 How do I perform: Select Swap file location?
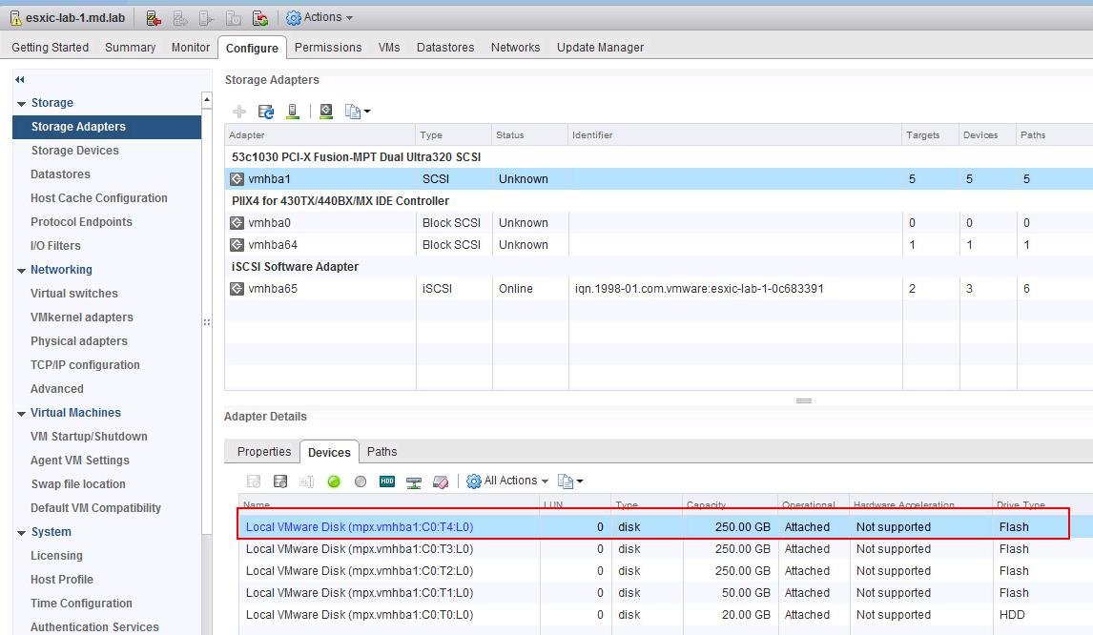(78, 483)
